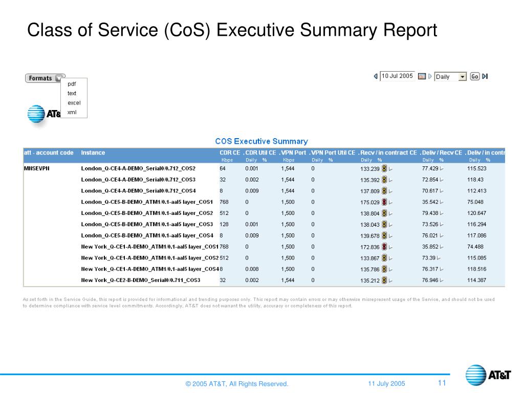Open the trend chart icon next to 35.542
The image size is (524, 393).
[x=442, y=202]
